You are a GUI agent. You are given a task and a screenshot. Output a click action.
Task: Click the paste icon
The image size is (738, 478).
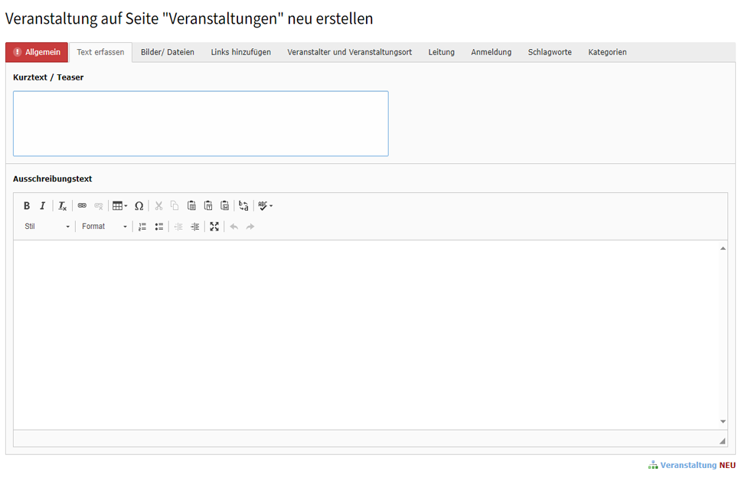191,206
